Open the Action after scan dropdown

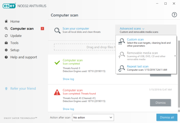click(93, 117)
